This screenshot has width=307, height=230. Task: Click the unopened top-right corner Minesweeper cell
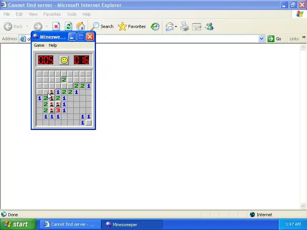pyautogui.click(x=89, y=74)
